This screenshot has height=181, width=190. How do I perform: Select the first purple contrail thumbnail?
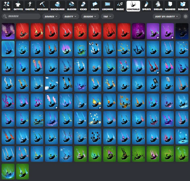click(x=8, y=31)
